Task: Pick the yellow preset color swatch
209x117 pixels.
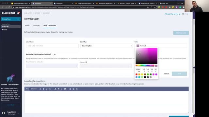Action: click(142, 74)
